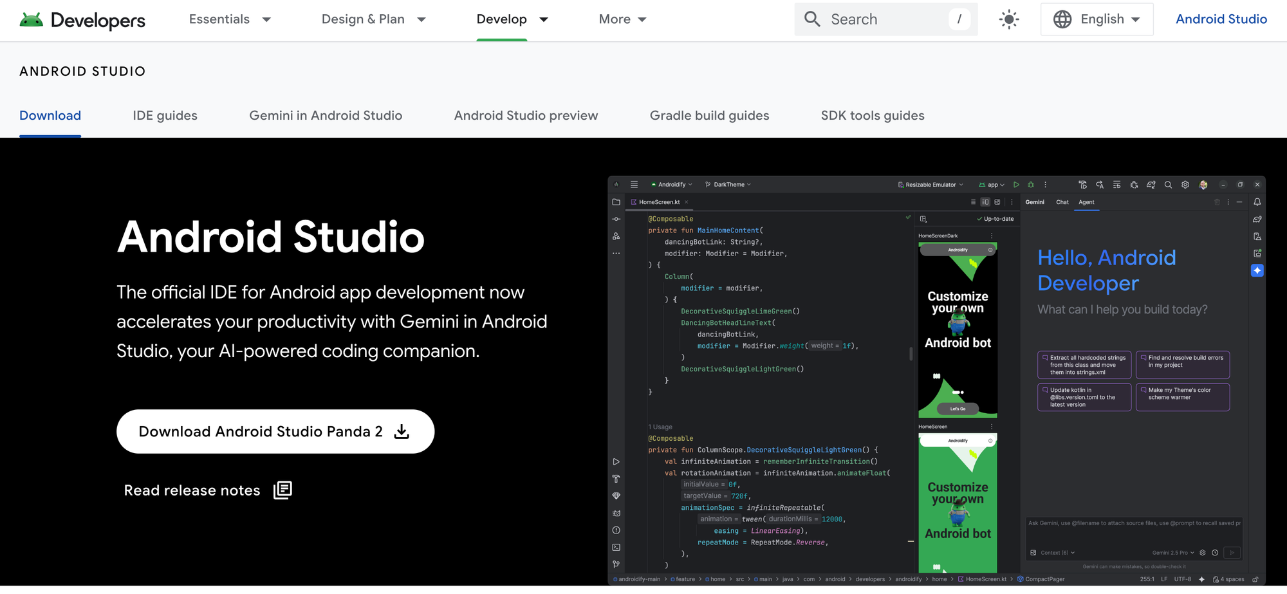
Task: Open the Notifications bell icon
Action: (1257, 202)
